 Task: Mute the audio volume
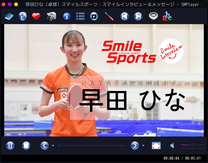(172, 146)
